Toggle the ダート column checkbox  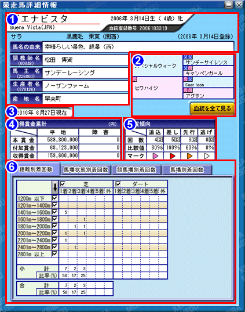point(118,184)
